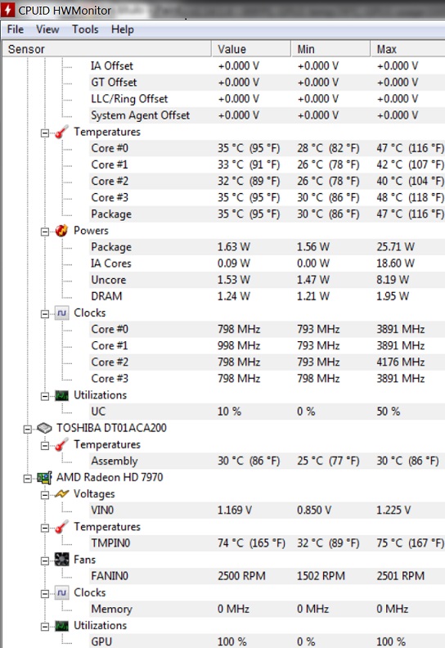The width and height of the screenshot is (445, 648).
Task: Open the Tools menu
Action: click(85, 29)
